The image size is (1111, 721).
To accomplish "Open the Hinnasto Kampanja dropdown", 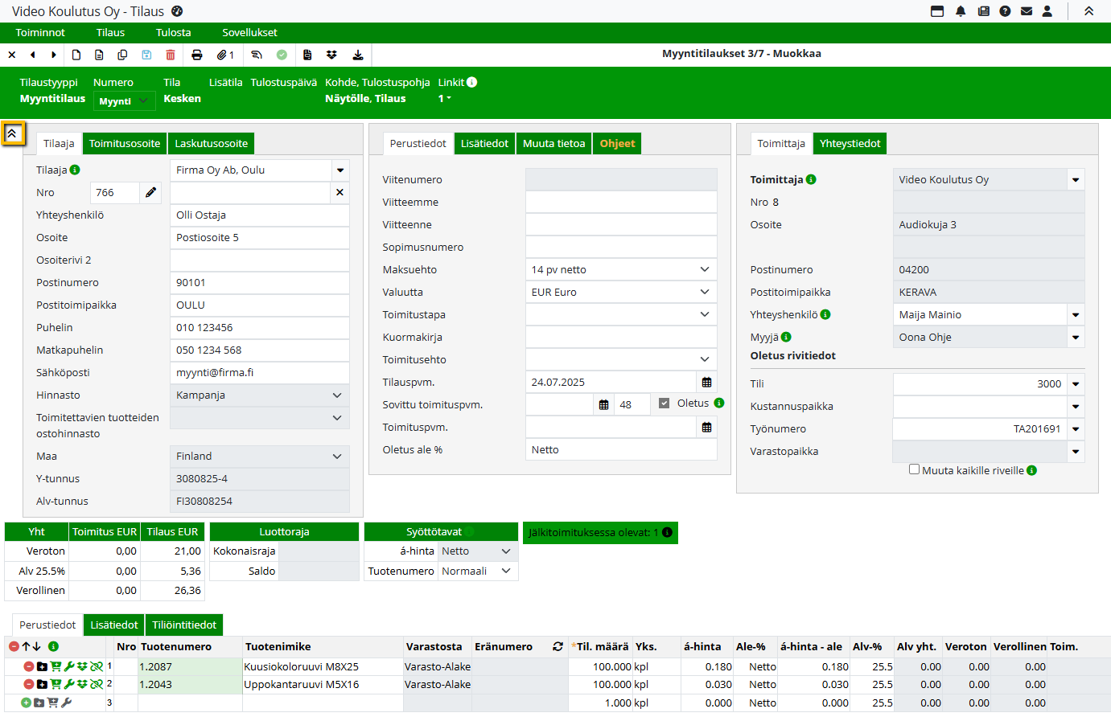I will tap(336, 395).
